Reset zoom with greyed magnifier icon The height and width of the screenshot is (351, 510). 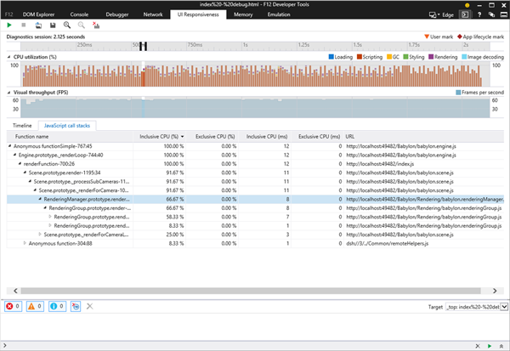82,25
